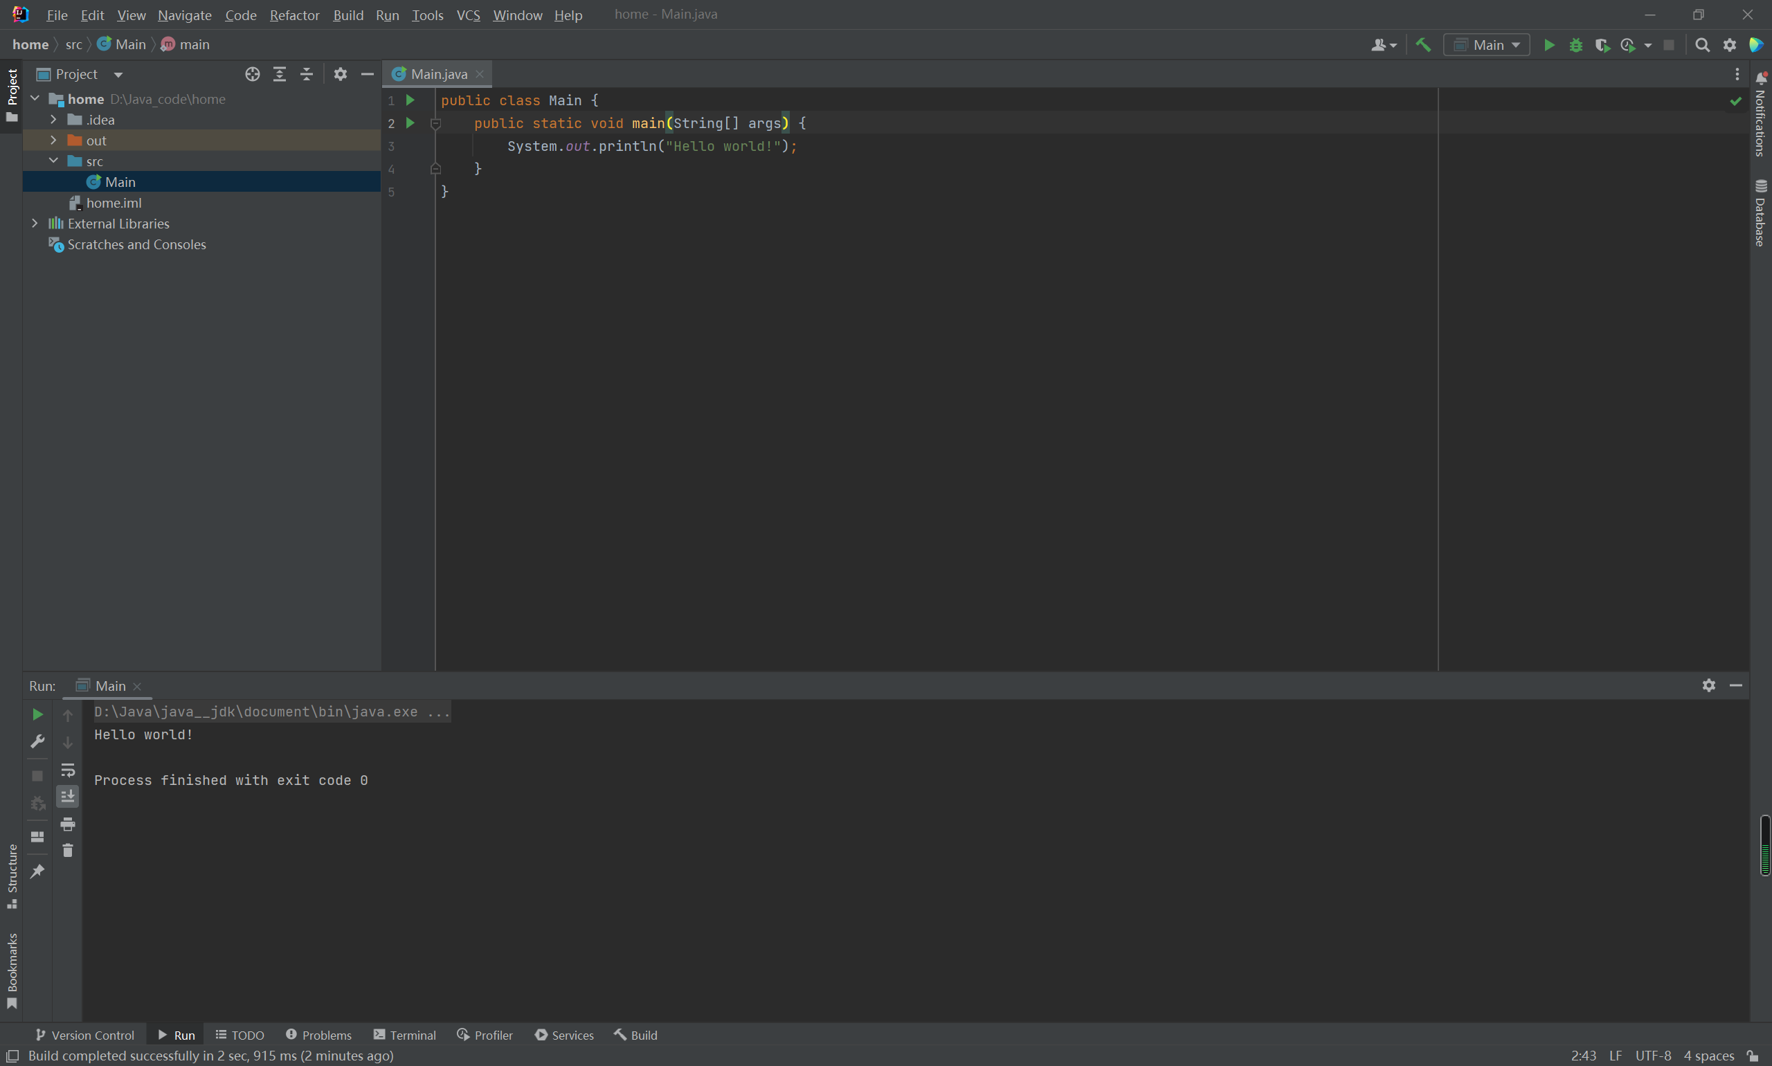Open Main run configuration dropdown

pos(1486,44)
